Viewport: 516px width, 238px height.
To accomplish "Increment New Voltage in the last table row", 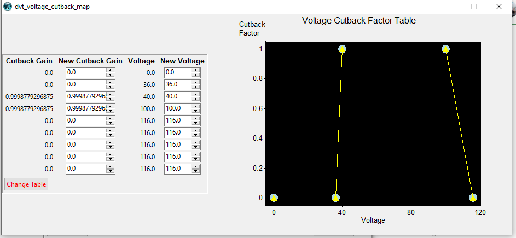I will point(196,167).
